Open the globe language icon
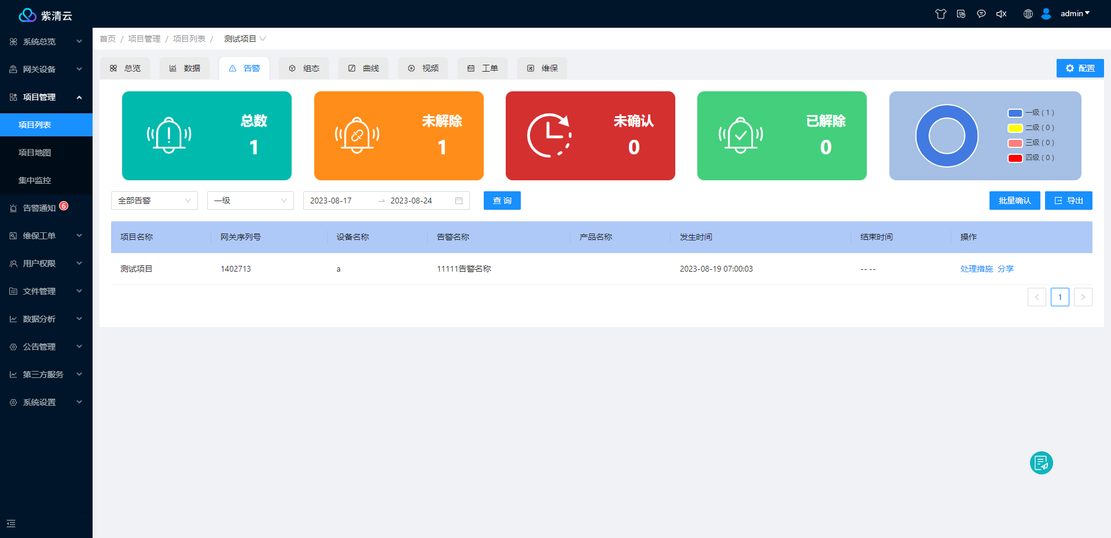This screenshot has width=1111, height=538. coord(1028,14)
